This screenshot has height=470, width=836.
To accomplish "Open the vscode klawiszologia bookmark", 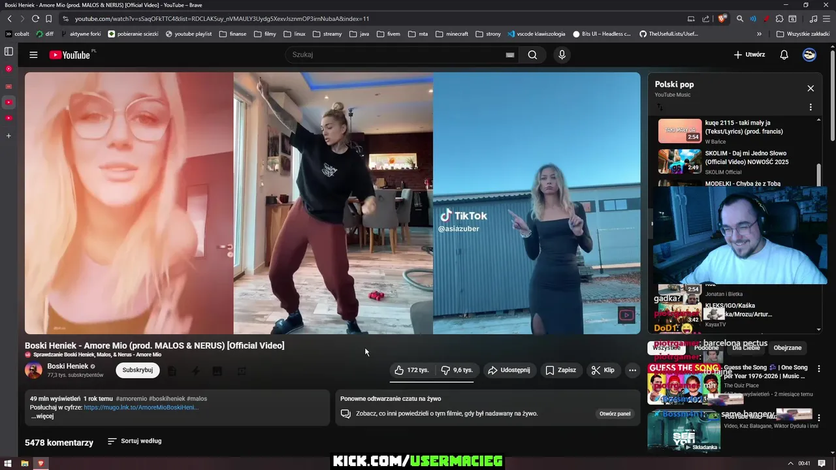I will coord(536,34).
